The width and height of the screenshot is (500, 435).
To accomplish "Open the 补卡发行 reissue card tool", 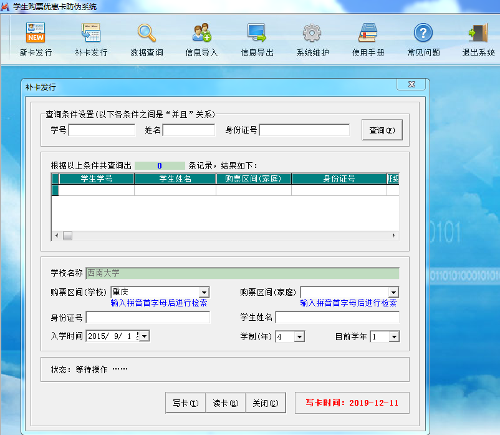I will (91, 33).
